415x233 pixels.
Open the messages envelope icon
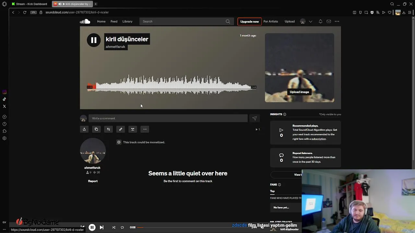click(329, 21)
